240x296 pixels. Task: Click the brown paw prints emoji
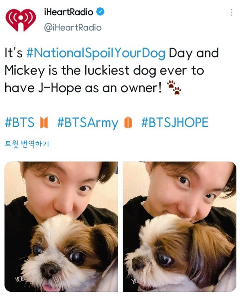[x=174, y=87]
